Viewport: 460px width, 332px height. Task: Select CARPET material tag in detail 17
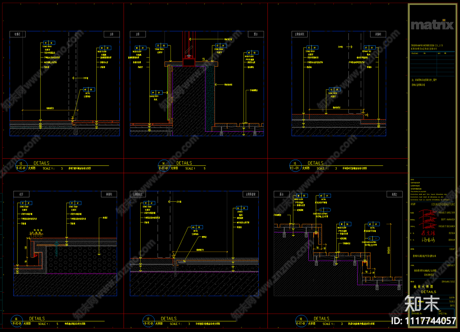click(241, 208)
